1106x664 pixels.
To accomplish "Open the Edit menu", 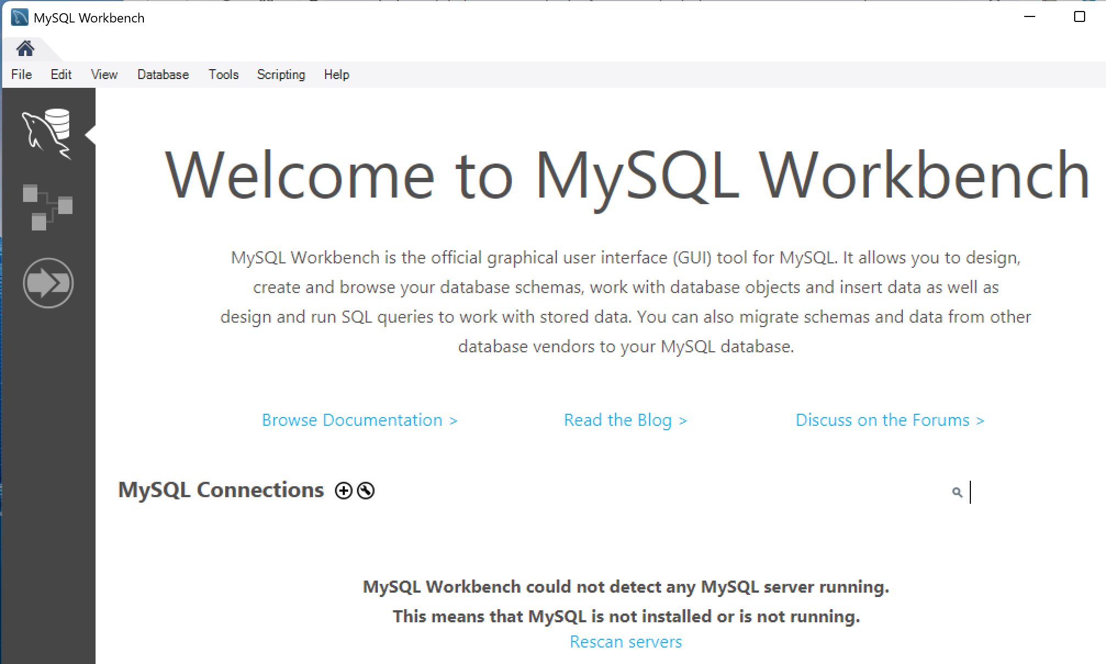I will [61, 75].
